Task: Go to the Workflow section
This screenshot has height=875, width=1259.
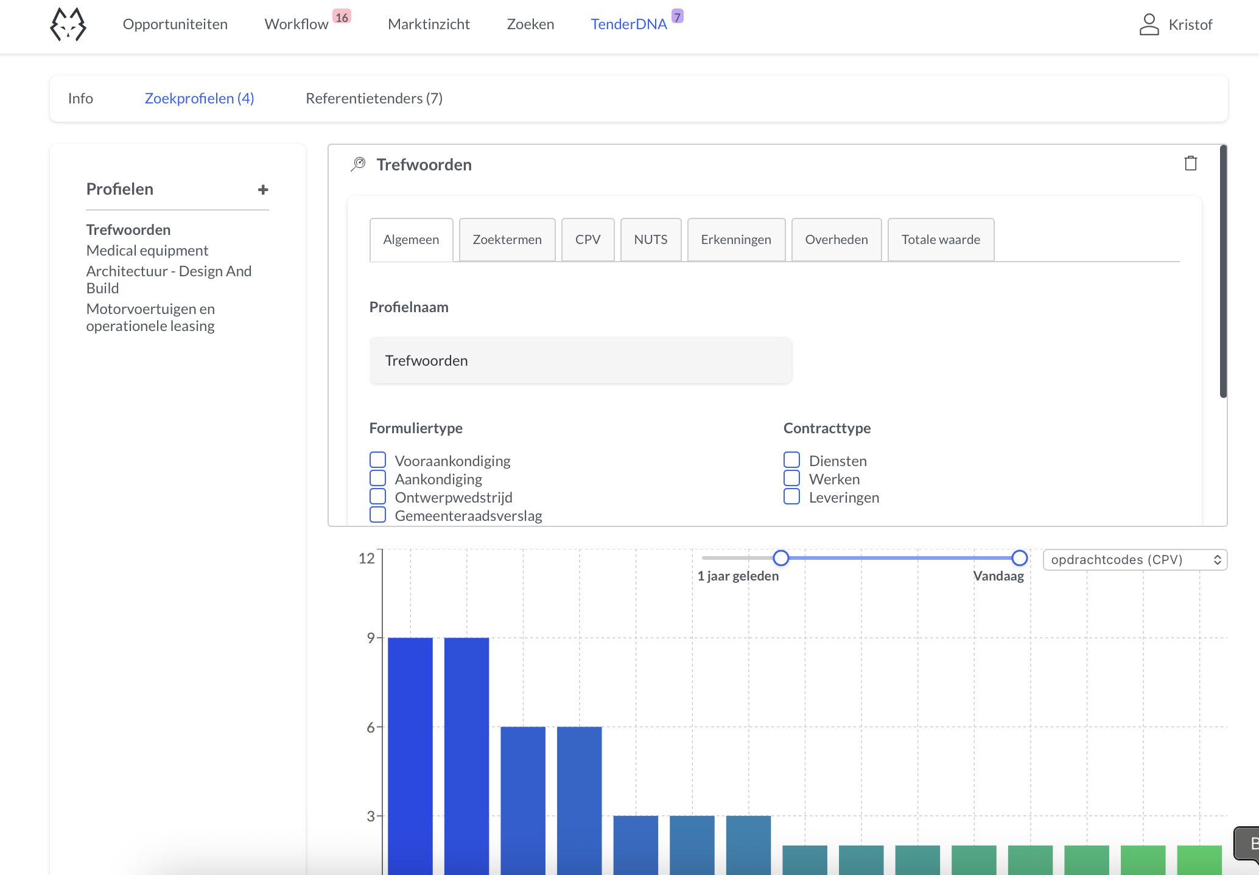Action: 296,24
